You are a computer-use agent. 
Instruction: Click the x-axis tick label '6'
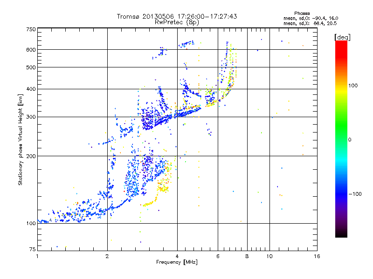[x=218, y=256]
